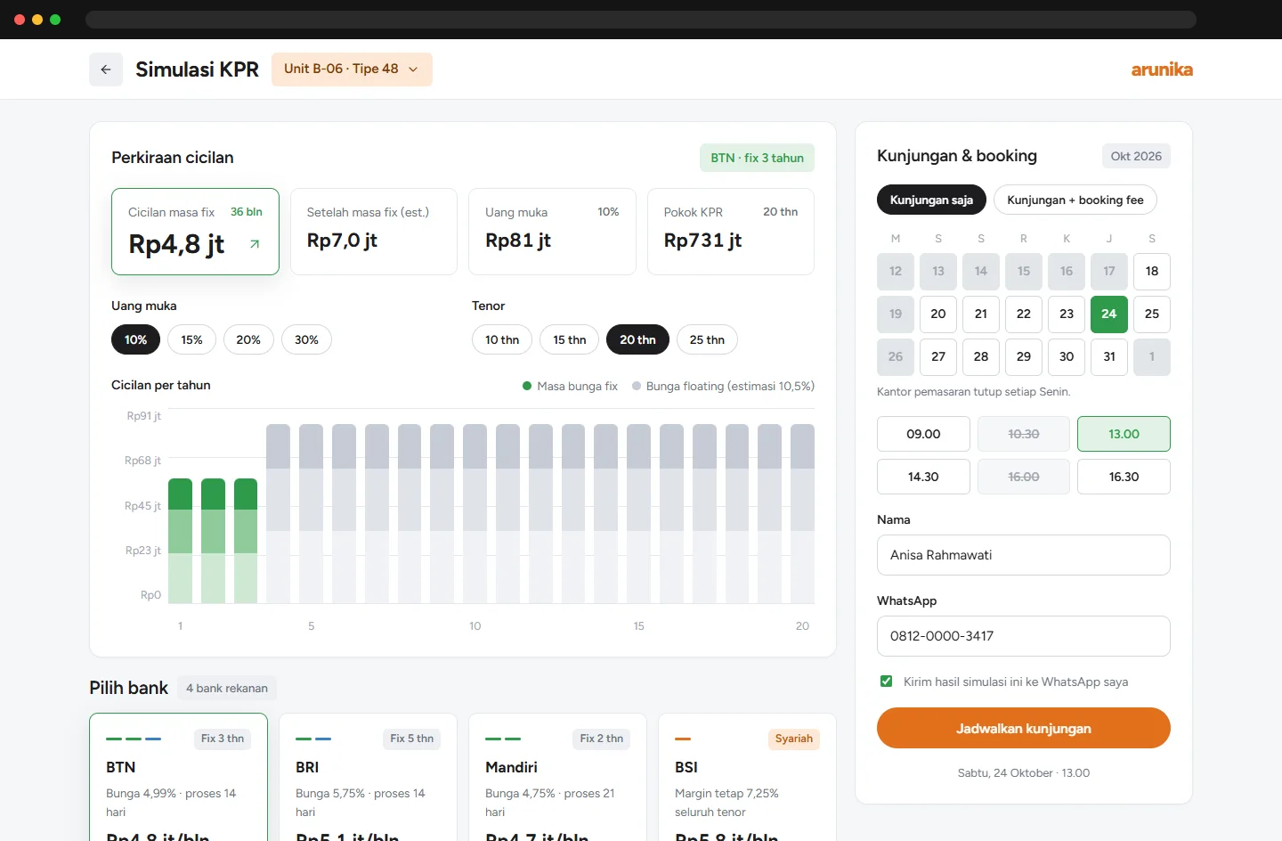Click the browser address bar

pyautogui.click(x=641, y=20)
